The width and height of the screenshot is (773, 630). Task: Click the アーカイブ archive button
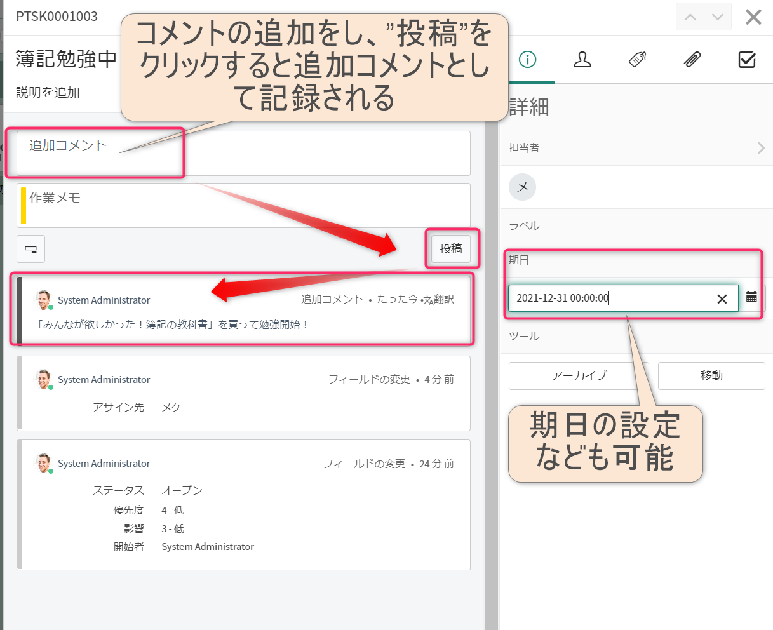point(579,376)
